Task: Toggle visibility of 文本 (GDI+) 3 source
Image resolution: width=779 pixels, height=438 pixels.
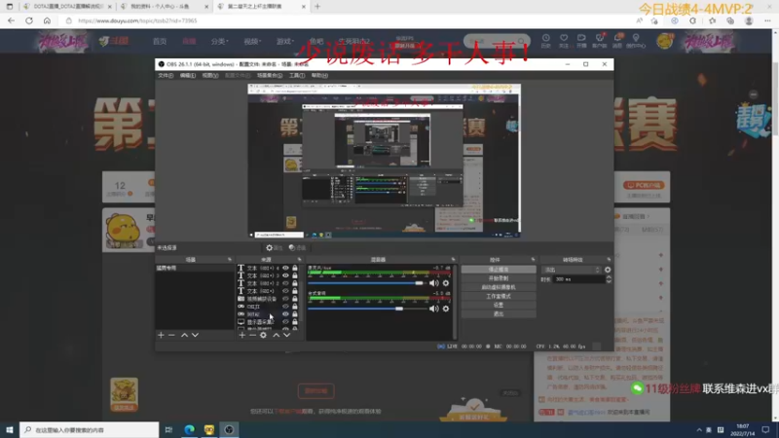Action: point(285,275)
